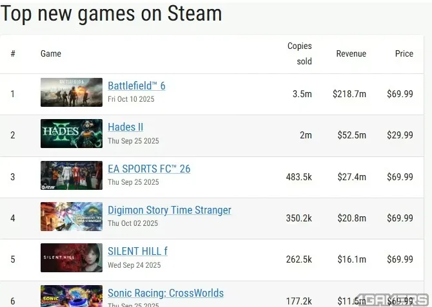Click the Hades II thumbnail image
The width and height of the screenshot is (432, 307).
72,133
